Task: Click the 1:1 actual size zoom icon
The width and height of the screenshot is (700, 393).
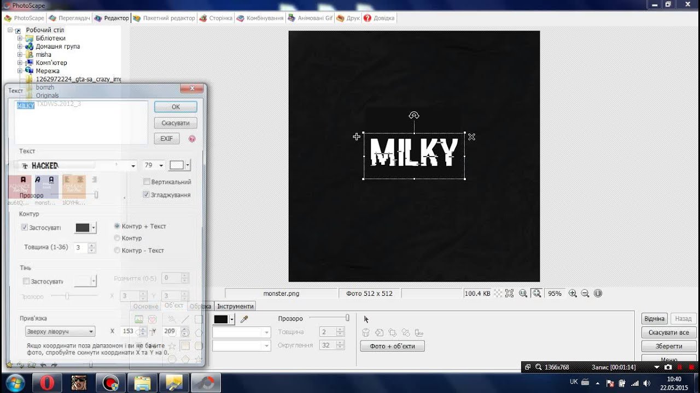Action: click(523, 293)
